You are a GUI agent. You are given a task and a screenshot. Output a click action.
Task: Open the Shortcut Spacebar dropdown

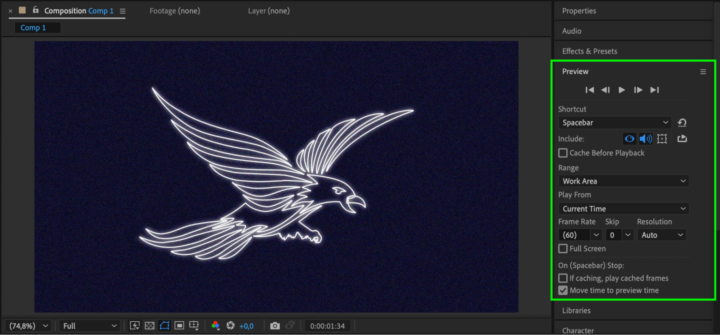click(x=615, y=123)
